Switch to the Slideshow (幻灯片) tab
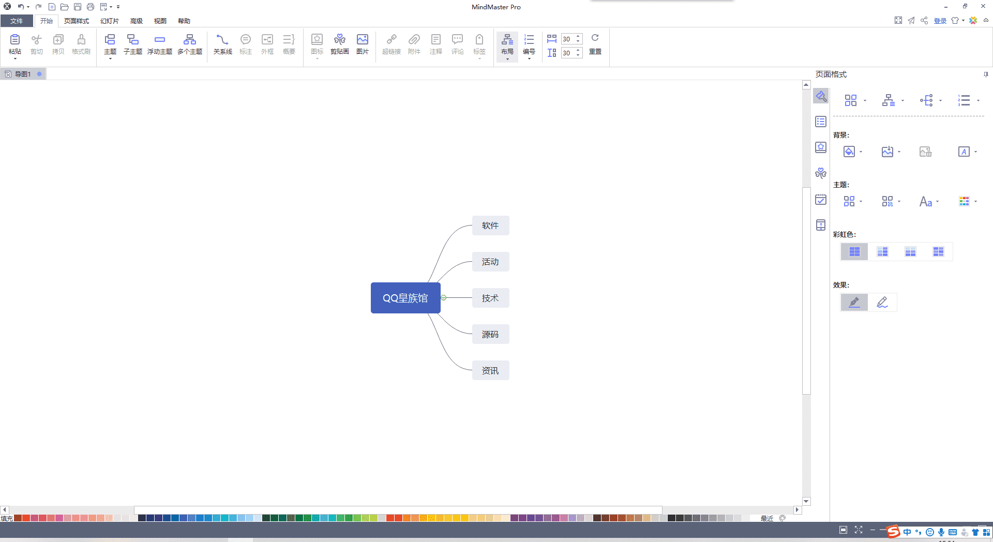Viewport: 993px width, 542px height. pos(110,21)
